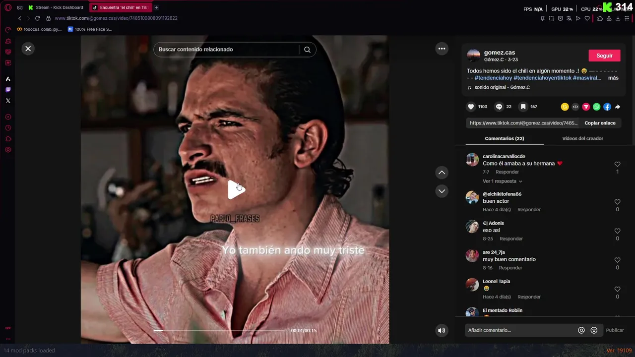Translate the page with translate icon

coord(569,18)
